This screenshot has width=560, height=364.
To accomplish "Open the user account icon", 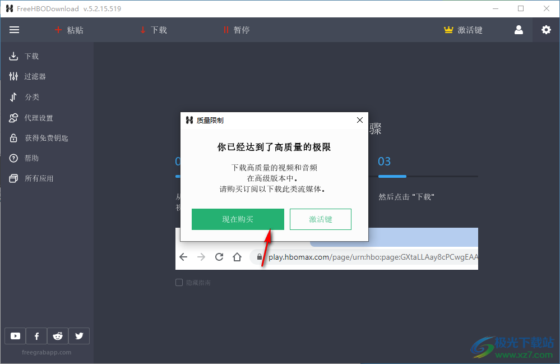I will coord(519,30).
